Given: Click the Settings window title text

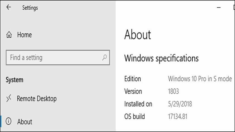Looking at the screenshot, I should pos(30,8).
